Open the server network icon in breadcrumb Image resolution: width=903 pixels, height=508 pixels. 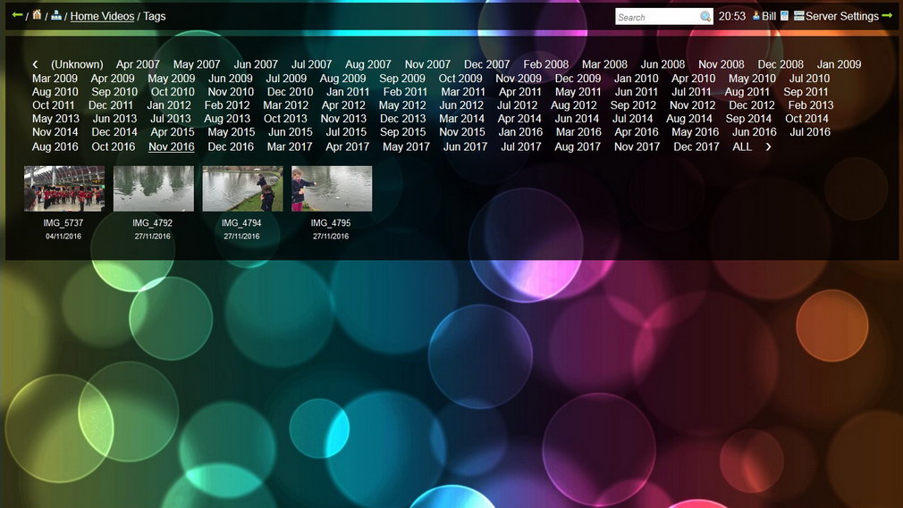coord(55,15)
